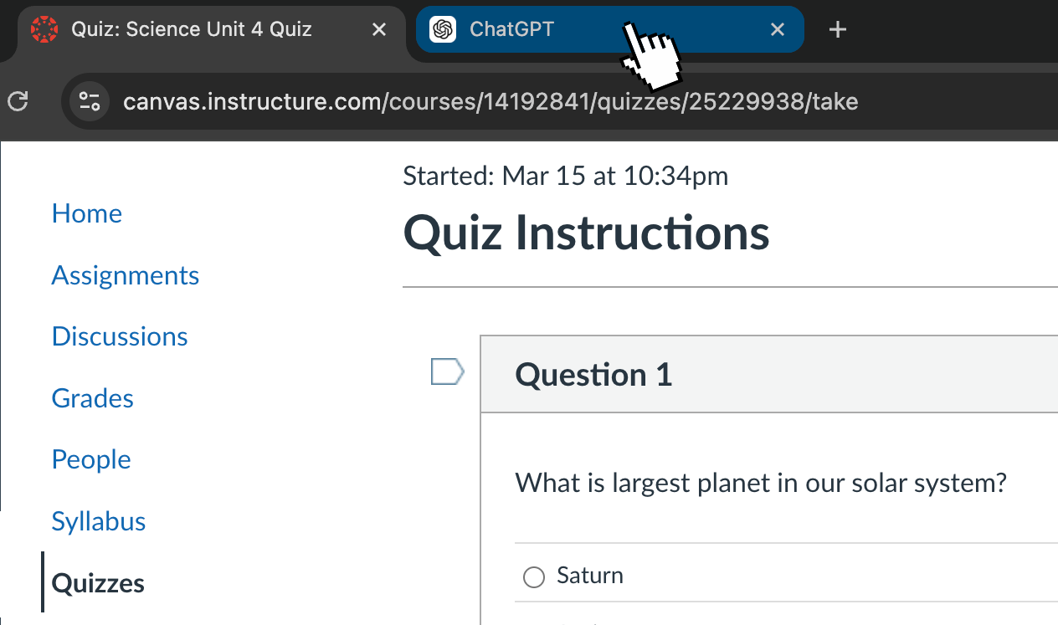
Task: Click the Canvas favicon on quiz tab
Action: (44, 29)
